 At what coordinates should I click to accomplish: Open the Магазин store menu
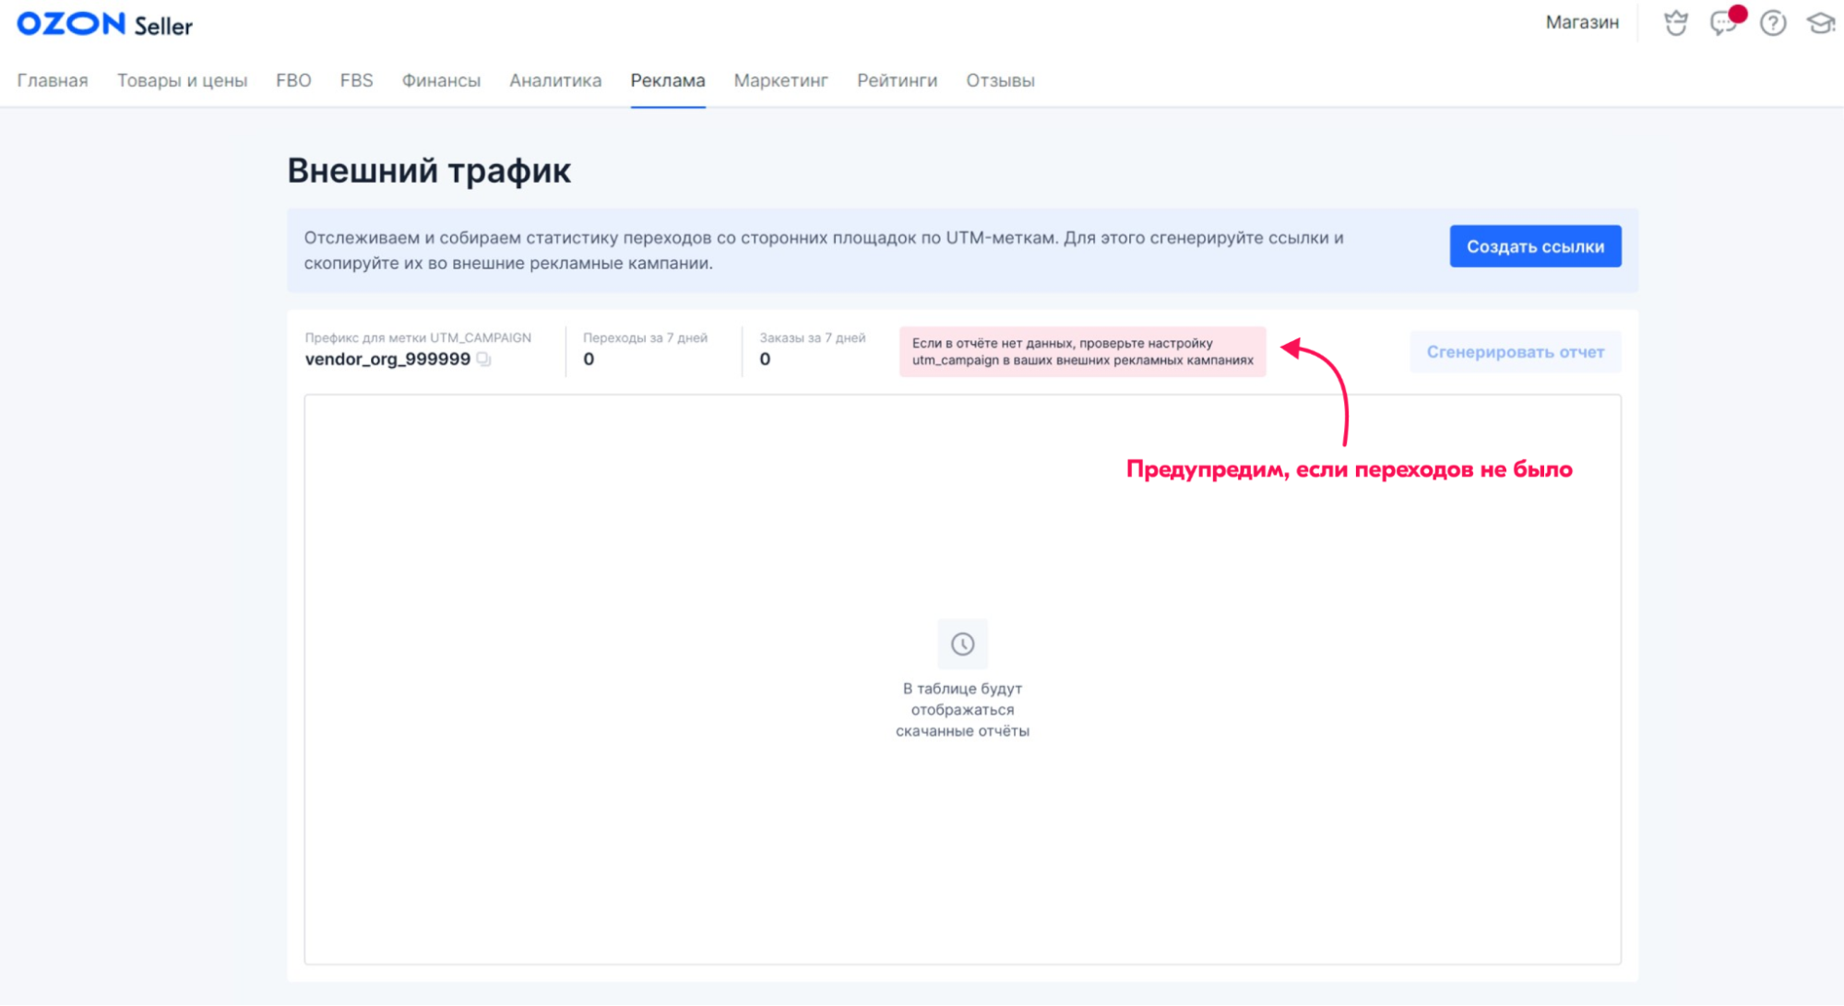coord(1581,23)
